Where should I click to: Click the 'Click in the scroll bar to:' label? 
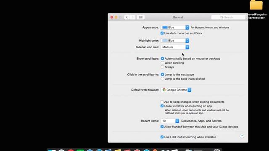coord(143,75)
